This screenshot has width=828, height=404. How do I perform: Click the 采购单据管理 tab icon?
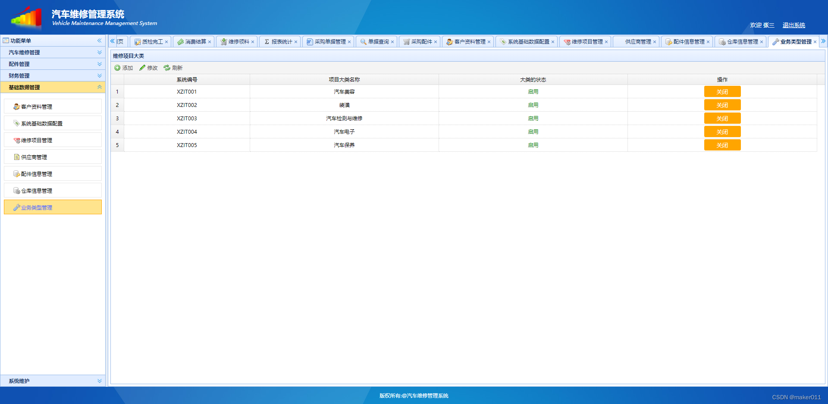310,42
